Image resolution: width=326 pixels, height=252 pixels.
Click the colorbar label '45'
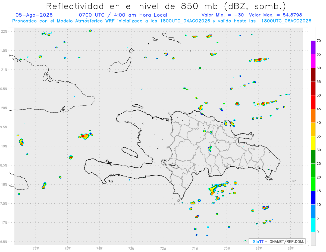[319, 109]
